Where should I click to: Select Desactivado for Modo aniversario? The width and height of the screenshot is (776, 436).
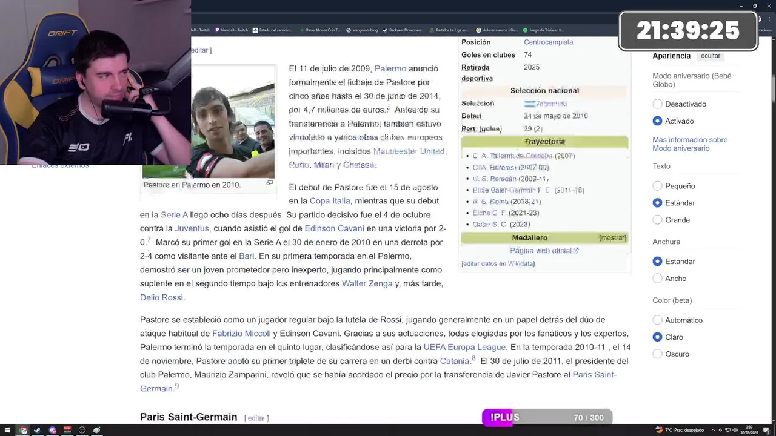(x=657, y=104)
